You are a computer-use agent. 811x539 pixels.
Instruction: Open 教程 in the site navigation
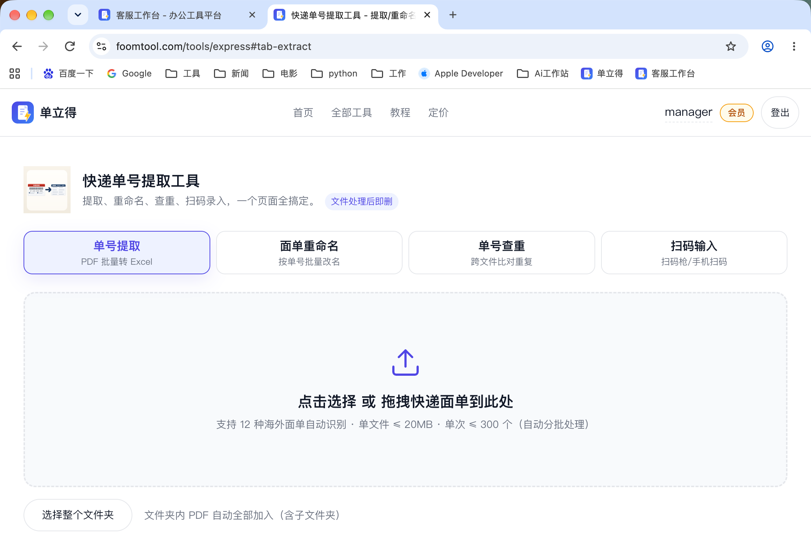point(400,113)
